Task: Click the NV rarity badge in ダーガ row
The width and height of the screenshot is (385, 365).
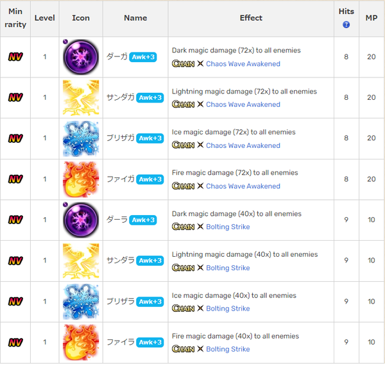Action: [x=15, y=57]
